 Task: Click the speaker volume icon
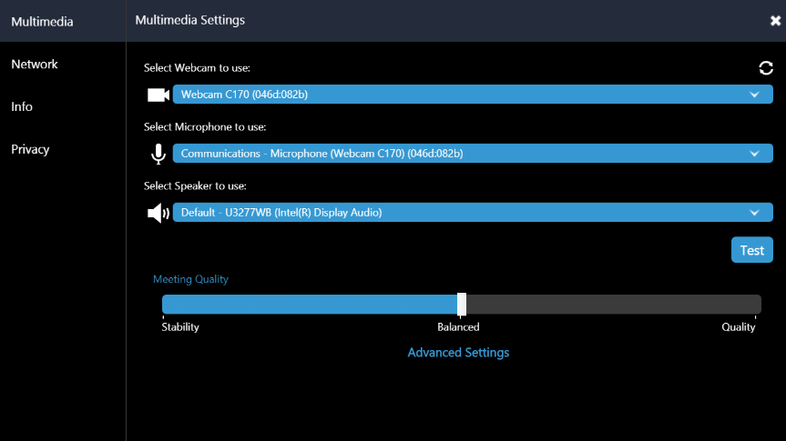tap(158, 213)
